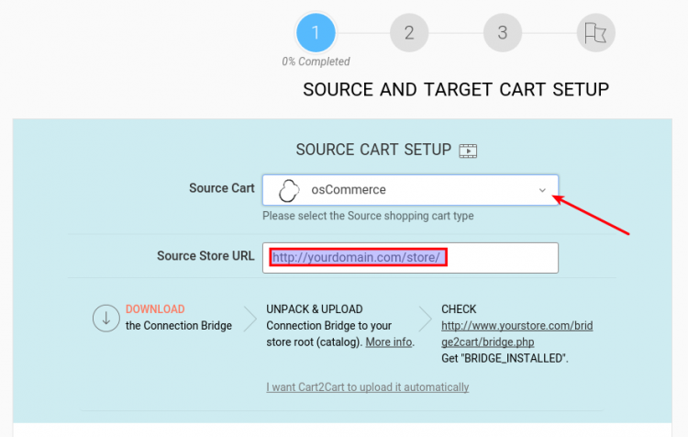The image size is (688, 437).
Task: Click the 'SOURCE CART SETUP' section title
Action: 373,150
